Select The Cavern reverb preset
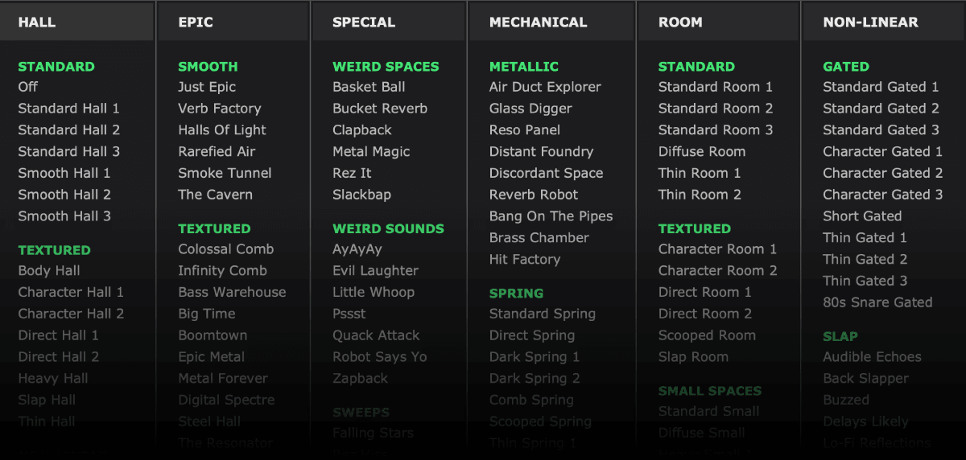The image size is (966, 460). [215, 195]
